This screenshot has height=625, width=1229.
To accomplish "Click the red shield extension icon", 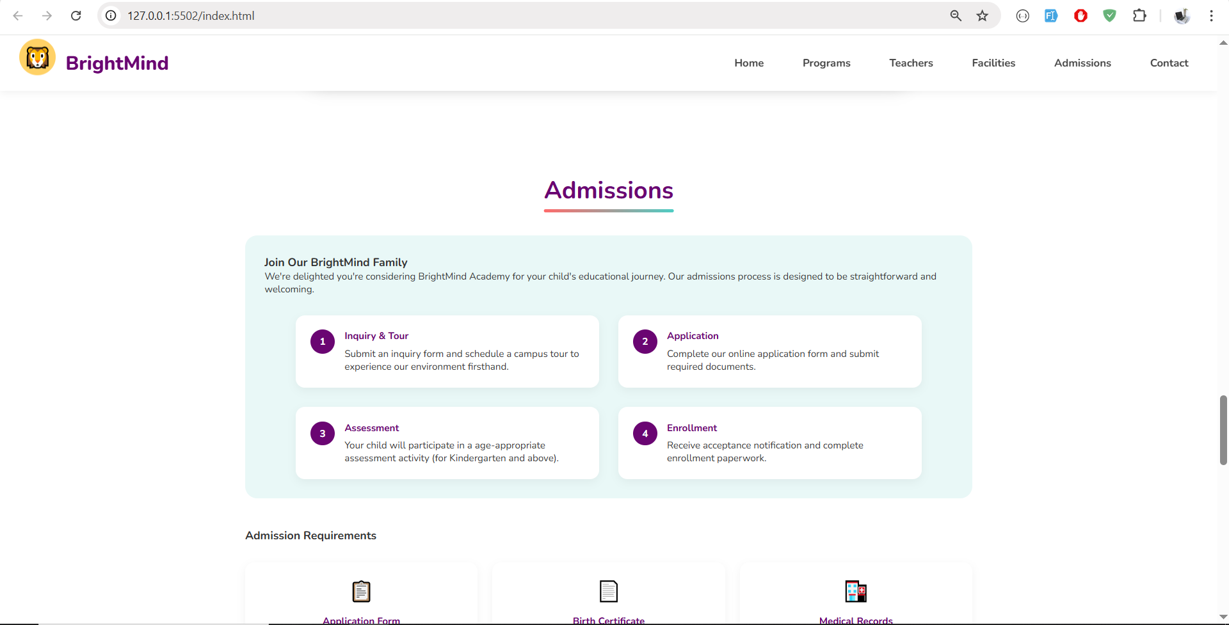I will pos(1080,16).
